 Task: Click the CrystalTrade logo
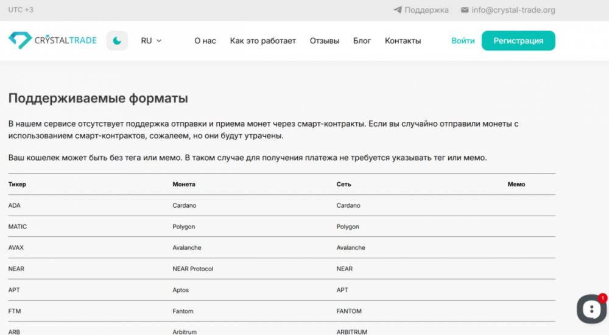52,41
